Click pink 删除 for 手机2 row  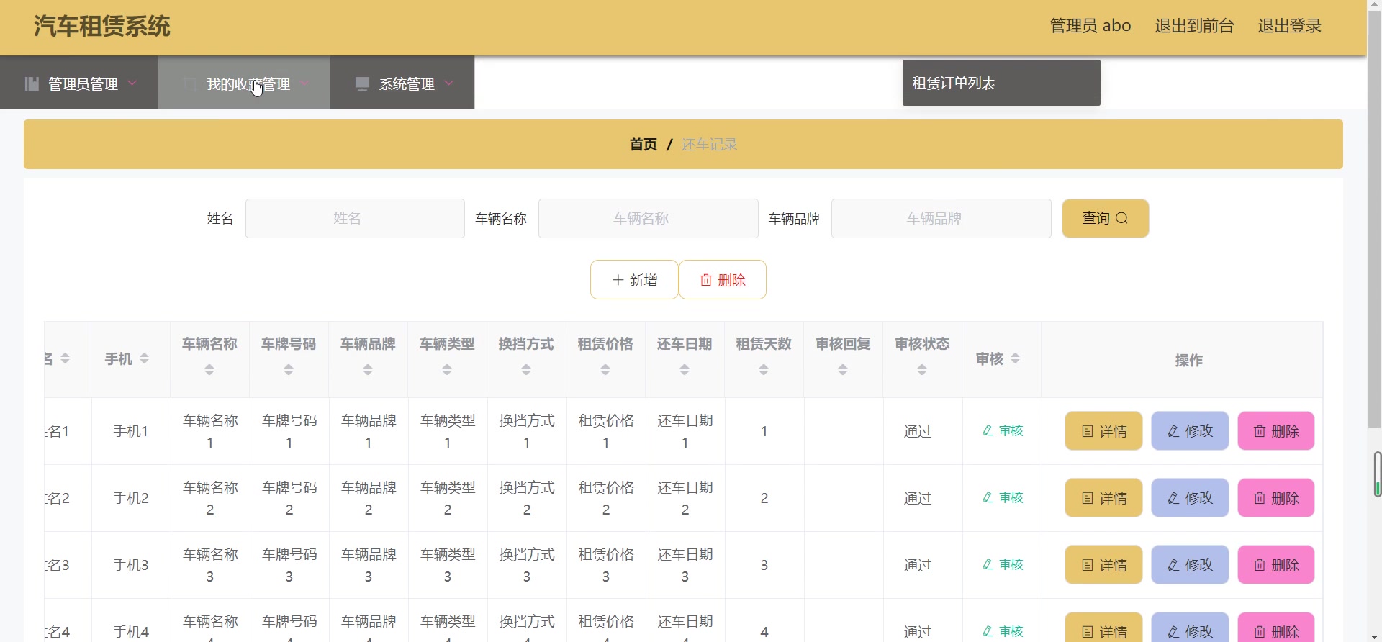(1276, 497)
